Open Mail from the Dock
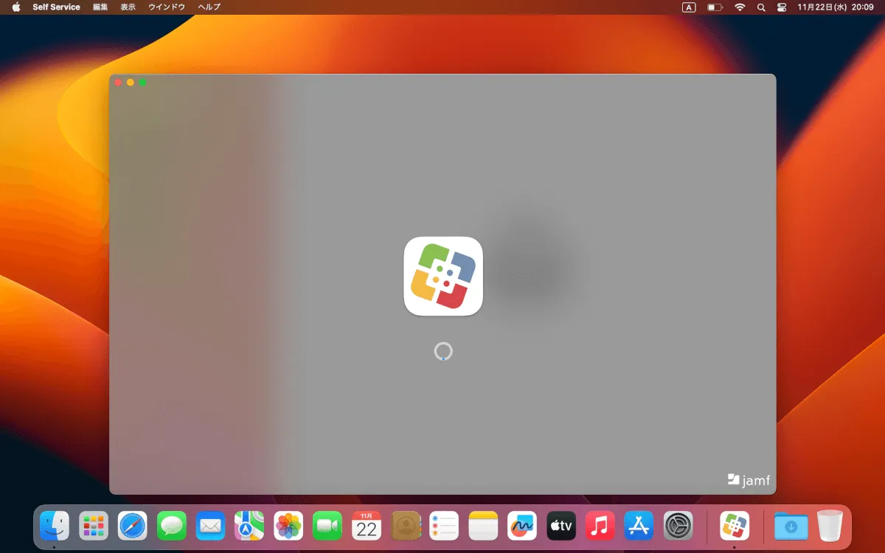The image size is (885, 553). pyautogui.click(x=211, y=526)
